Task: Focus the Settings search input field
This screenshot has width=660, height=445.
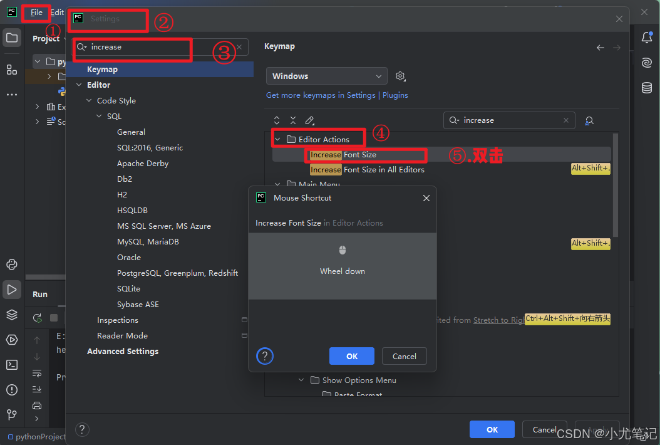Action: click(x=160, y=47)
